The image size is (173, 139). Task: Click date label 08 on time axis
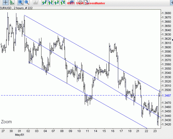[x=62, y=131]
